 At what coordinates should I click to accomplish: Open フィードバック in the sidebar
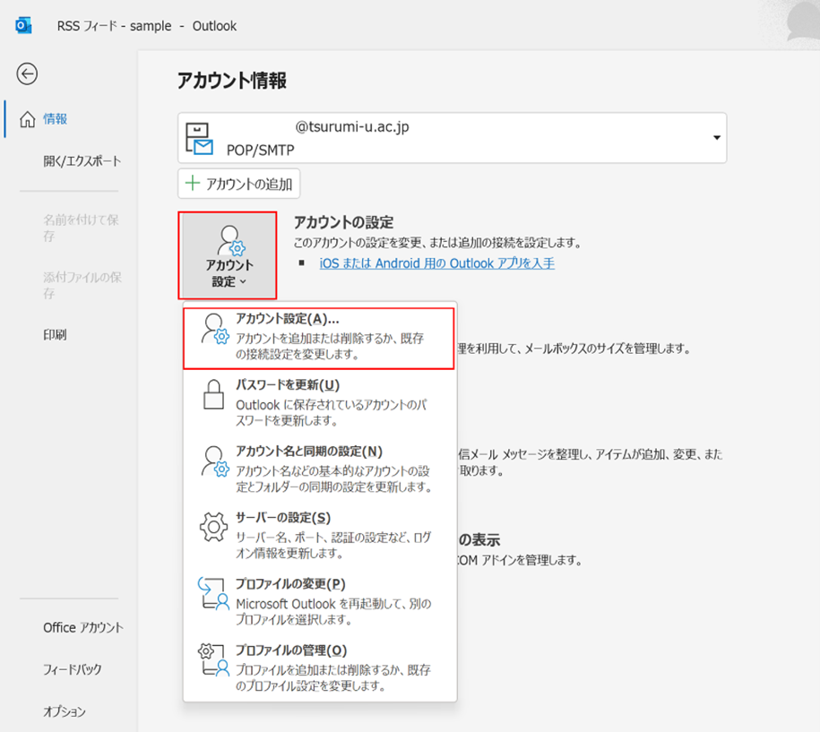coord(73,669)
